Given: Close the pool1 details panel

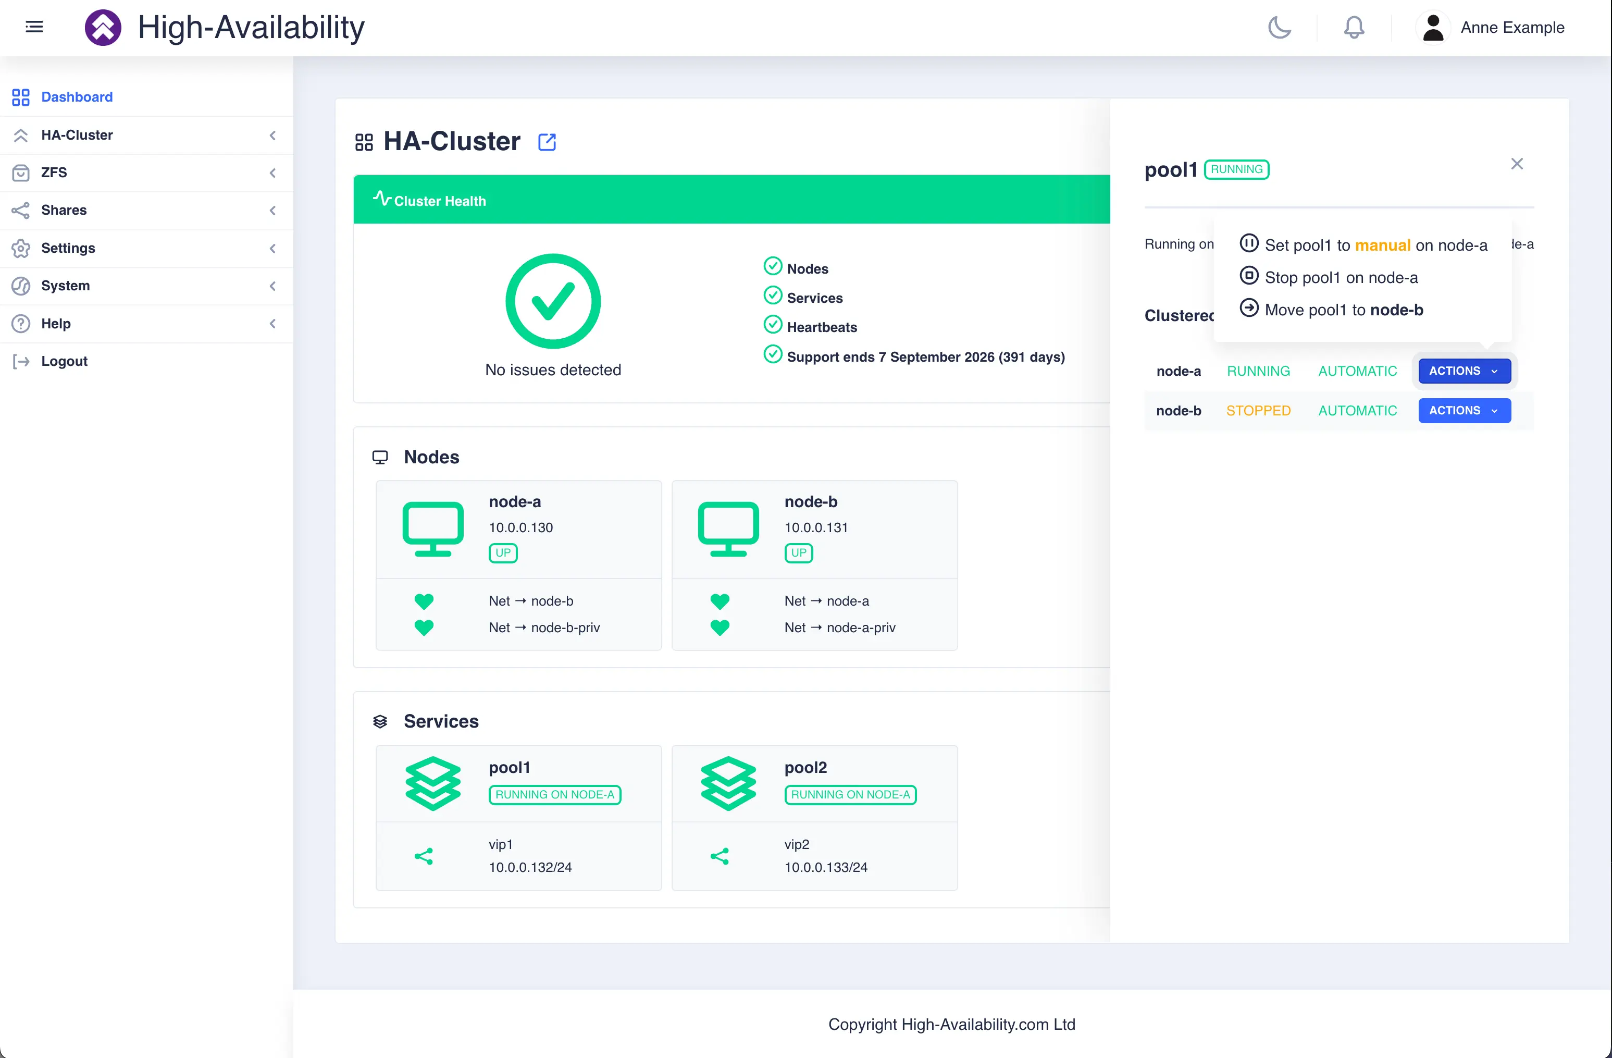Looking at the screenshot, I should click(1517, 164).
